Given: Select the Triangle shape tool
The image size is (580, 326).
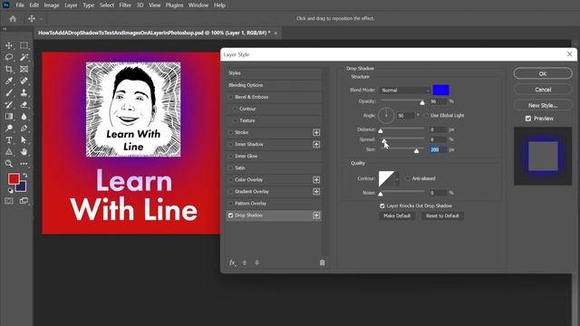Looking at the screenshot, I should [9, 152].
